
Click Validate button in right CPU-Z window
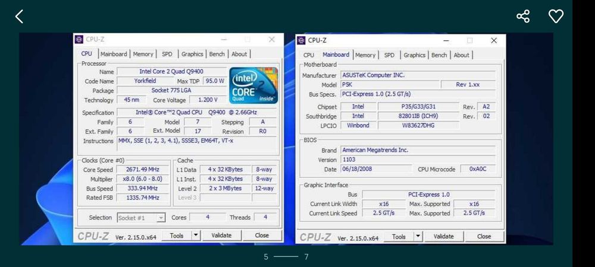444,237
